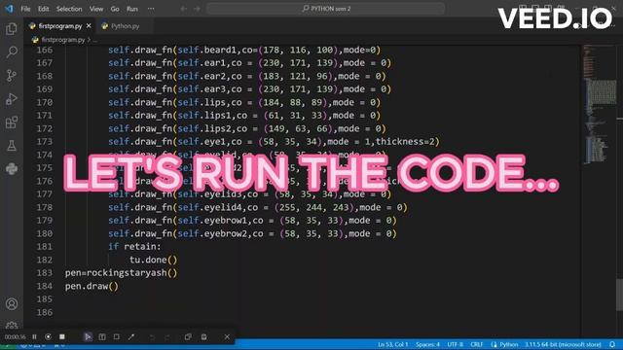Click line number 166 in gutter
The image size is (623, 350).
pyautogui.click(x=45, y=50)
